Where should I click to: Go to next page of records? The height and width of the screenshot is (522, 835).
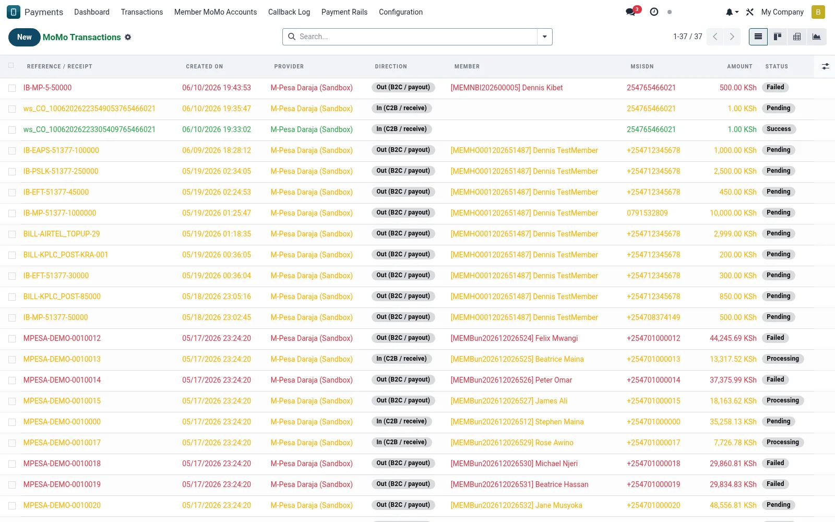pyautogui.click(x=732, y=37)
